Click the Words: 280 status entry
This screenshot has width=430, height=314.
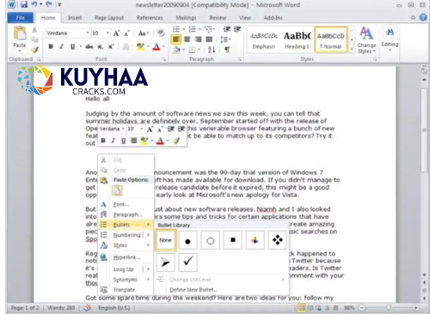pyautogui.click(x=61, y=308)
